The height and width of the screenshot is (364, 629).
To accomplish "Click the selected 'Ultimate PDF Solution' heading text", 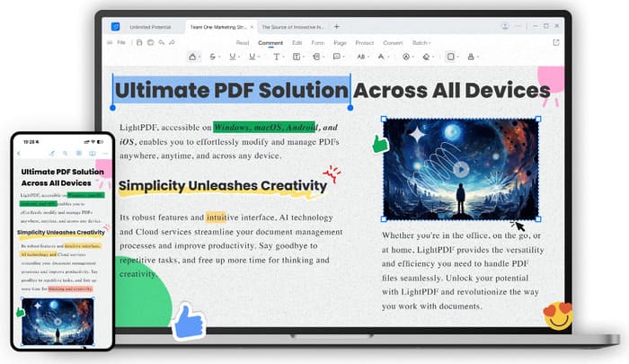I will [232, 90].
